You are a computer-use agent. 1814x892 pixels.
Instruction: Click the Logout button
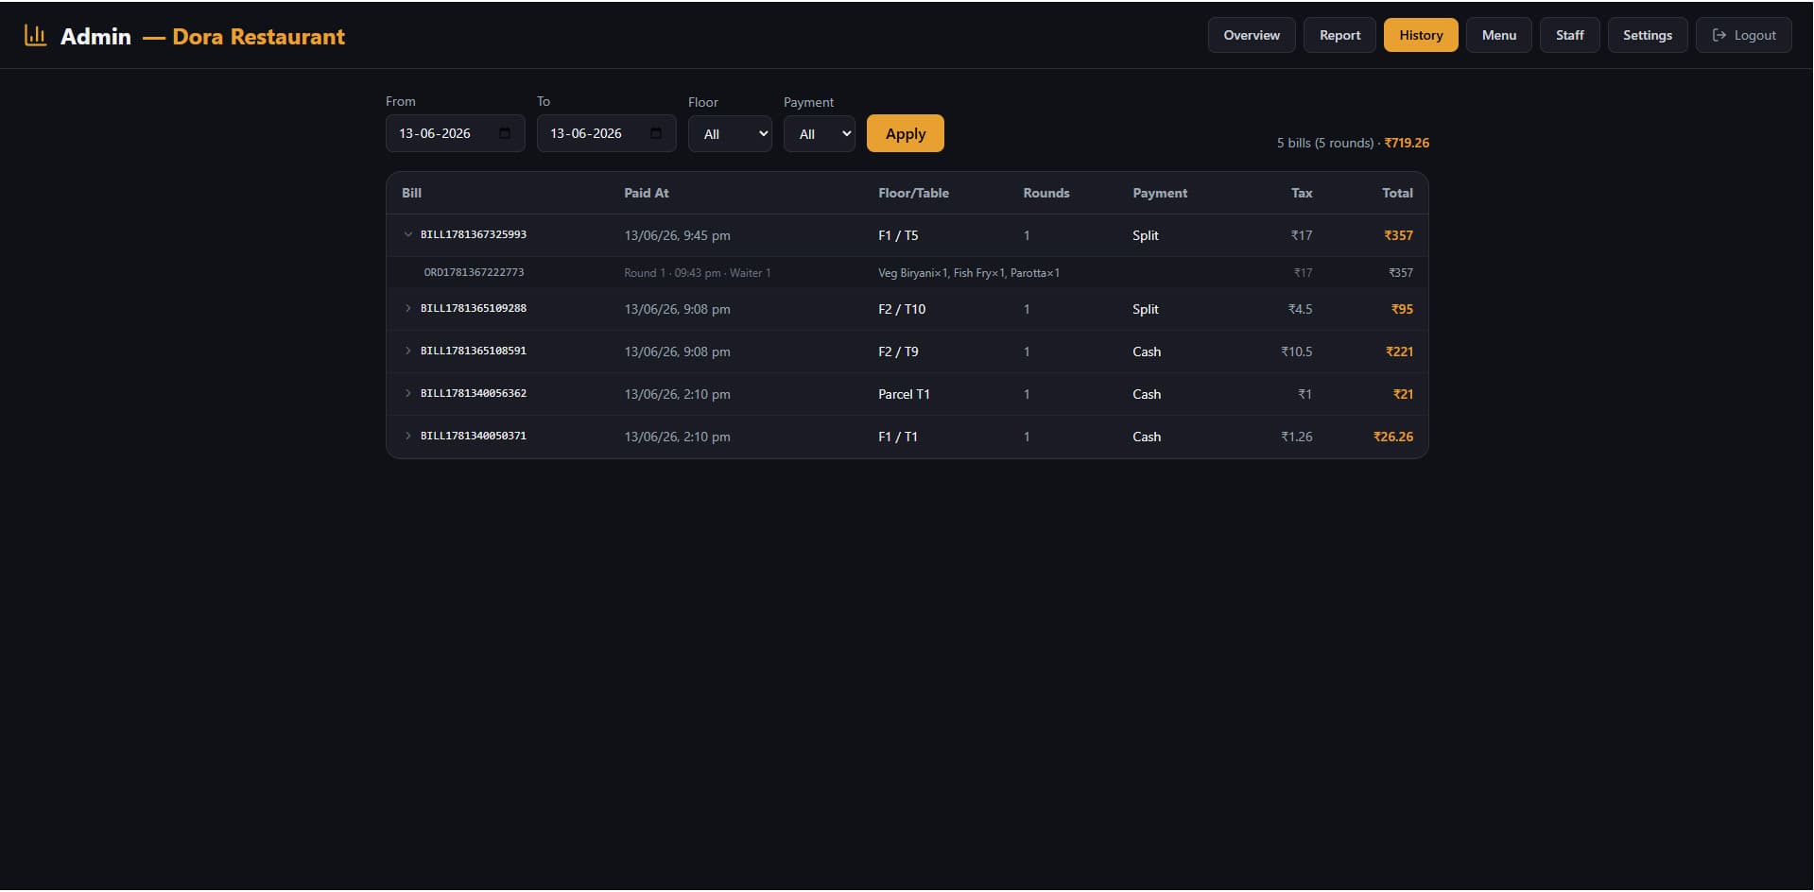[1744, 35]
